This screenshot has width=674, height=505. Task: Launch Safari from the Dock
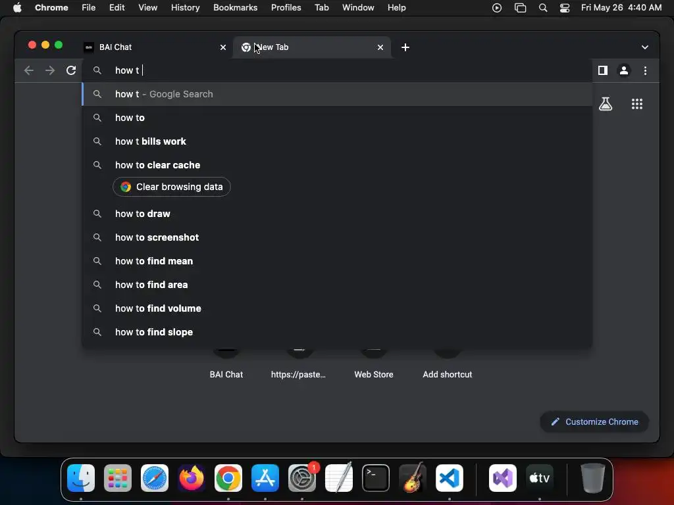tap(154, 478)
